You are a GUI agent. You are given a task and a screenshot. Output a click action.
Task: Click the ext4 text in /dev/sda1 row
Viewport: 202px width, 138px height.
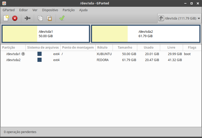(x=56, y=54)
